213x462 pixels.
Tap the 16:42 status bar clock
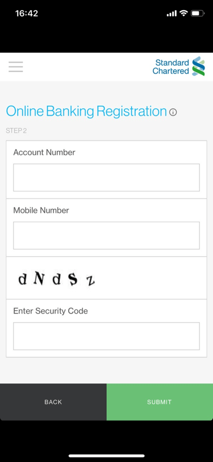(27, 13)
